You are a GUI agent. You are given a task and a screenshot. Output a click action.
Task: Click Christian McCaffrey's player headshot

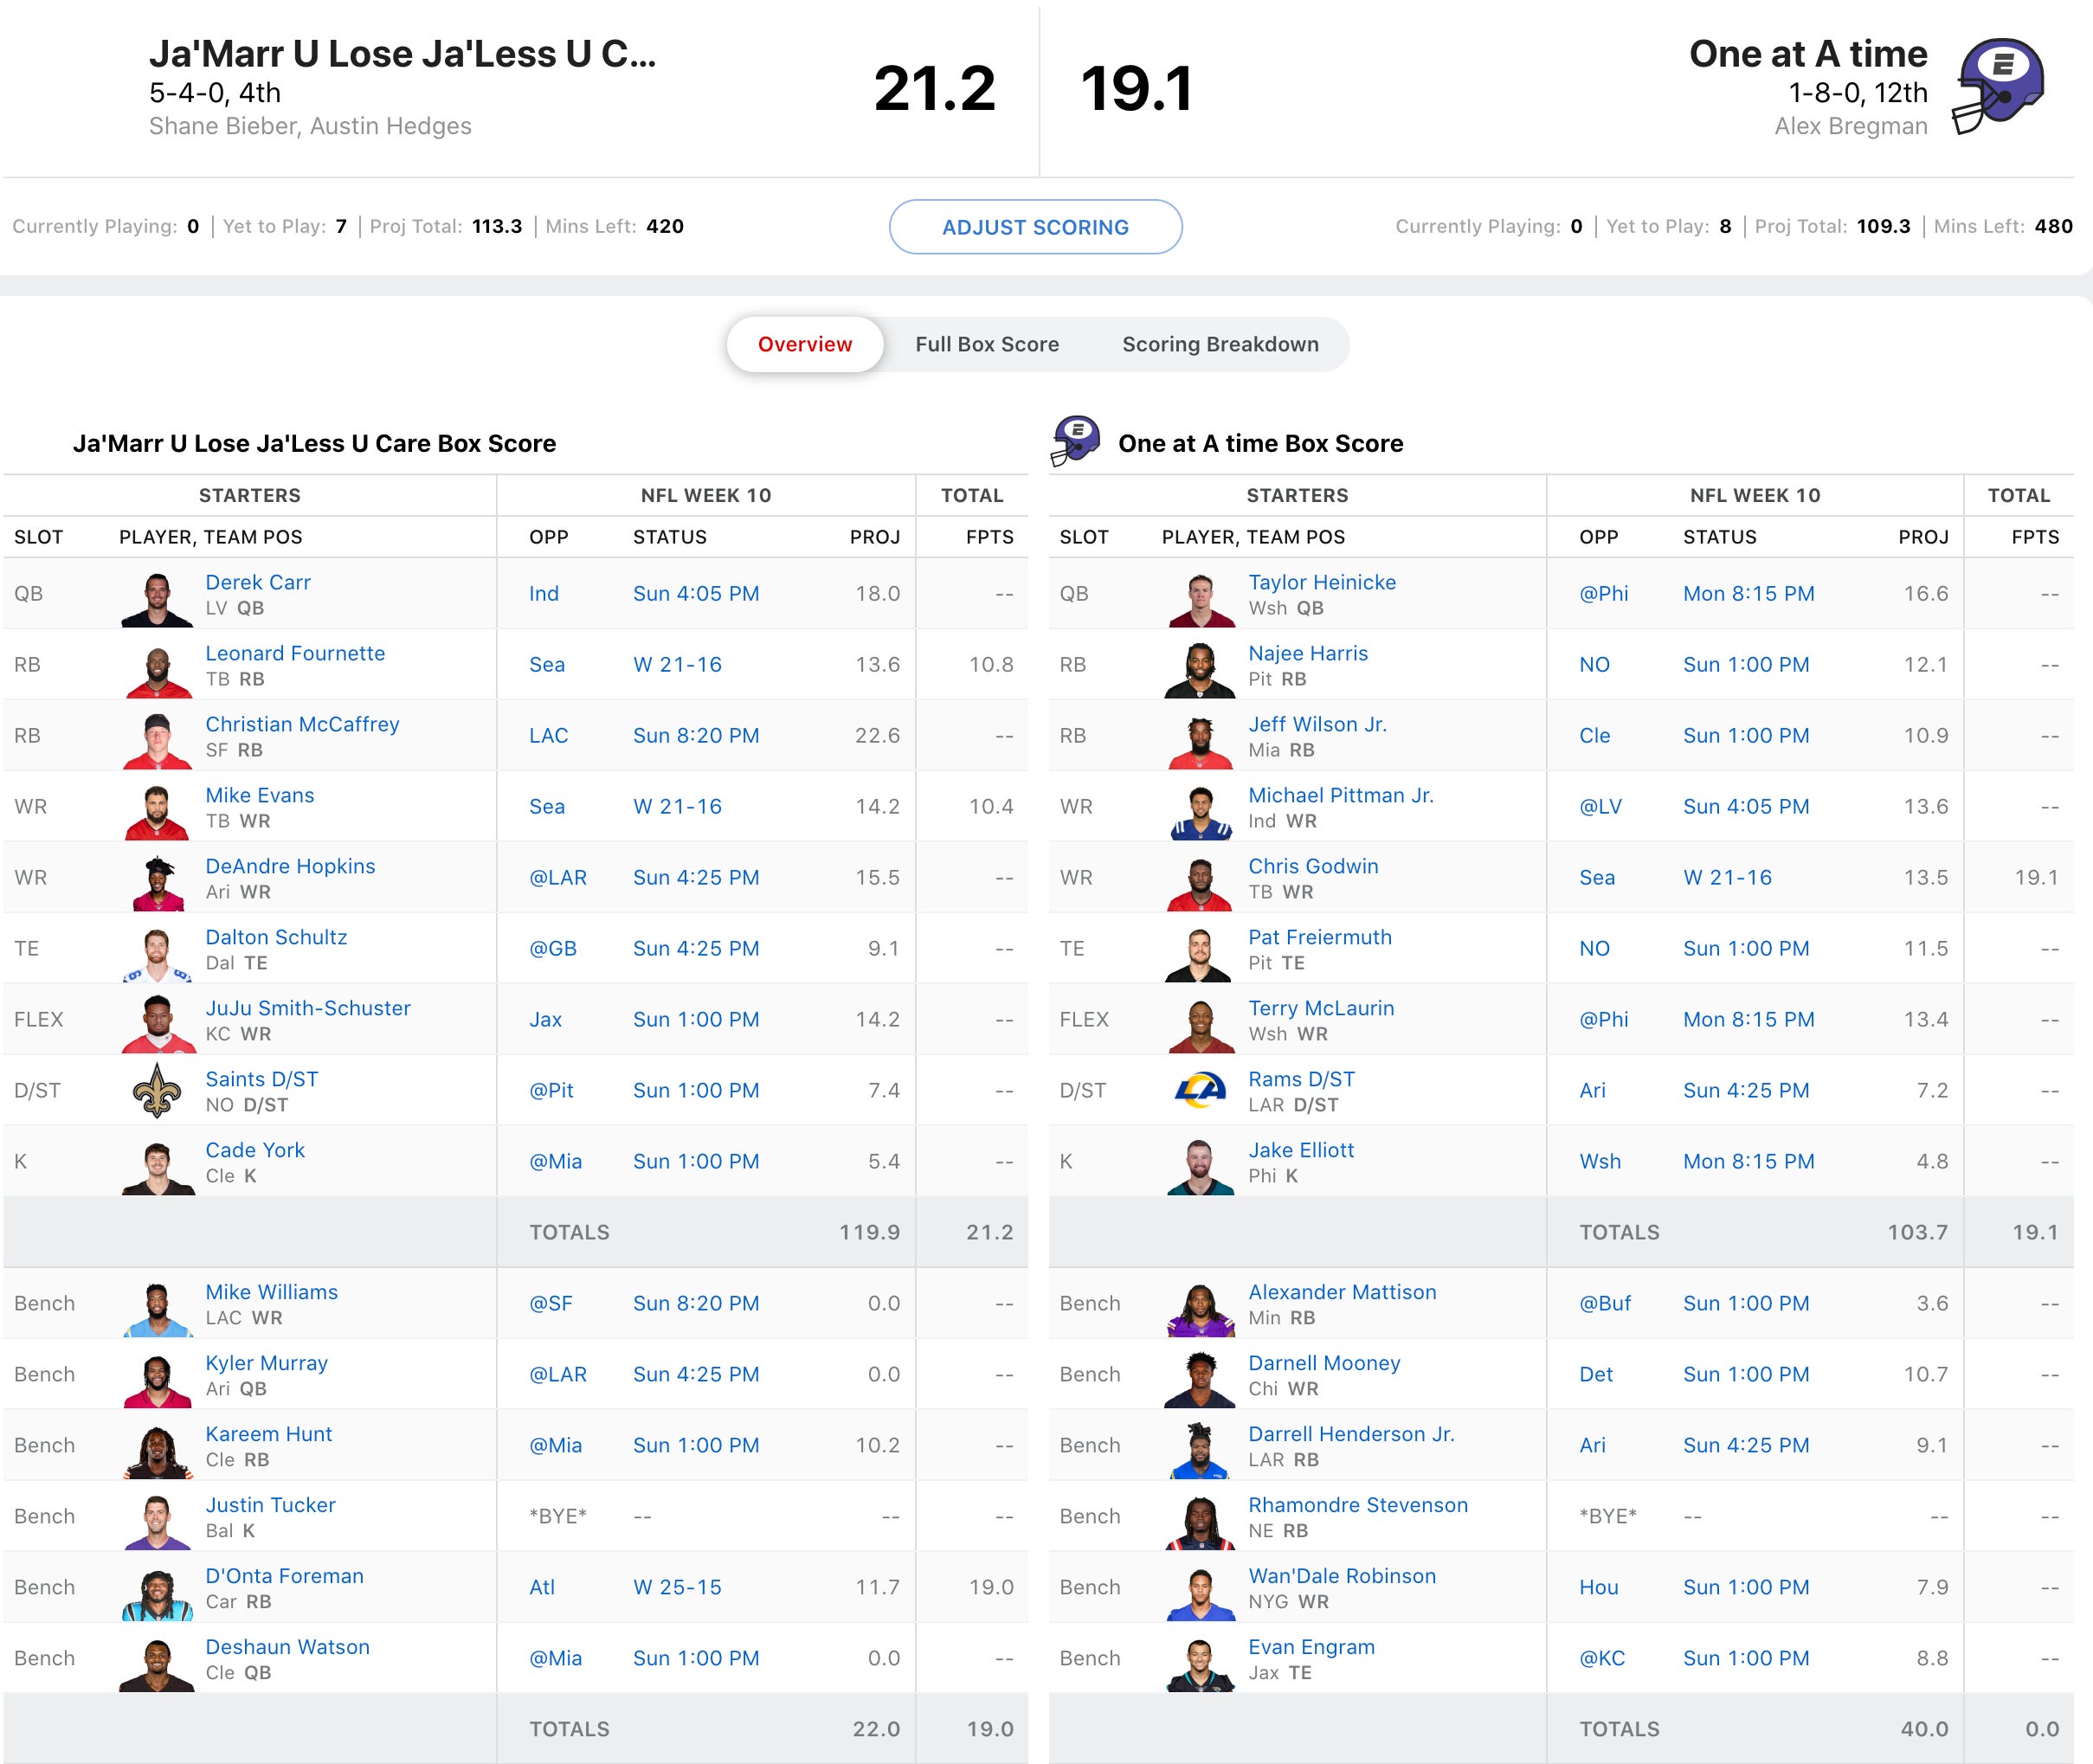click(157, 741)
